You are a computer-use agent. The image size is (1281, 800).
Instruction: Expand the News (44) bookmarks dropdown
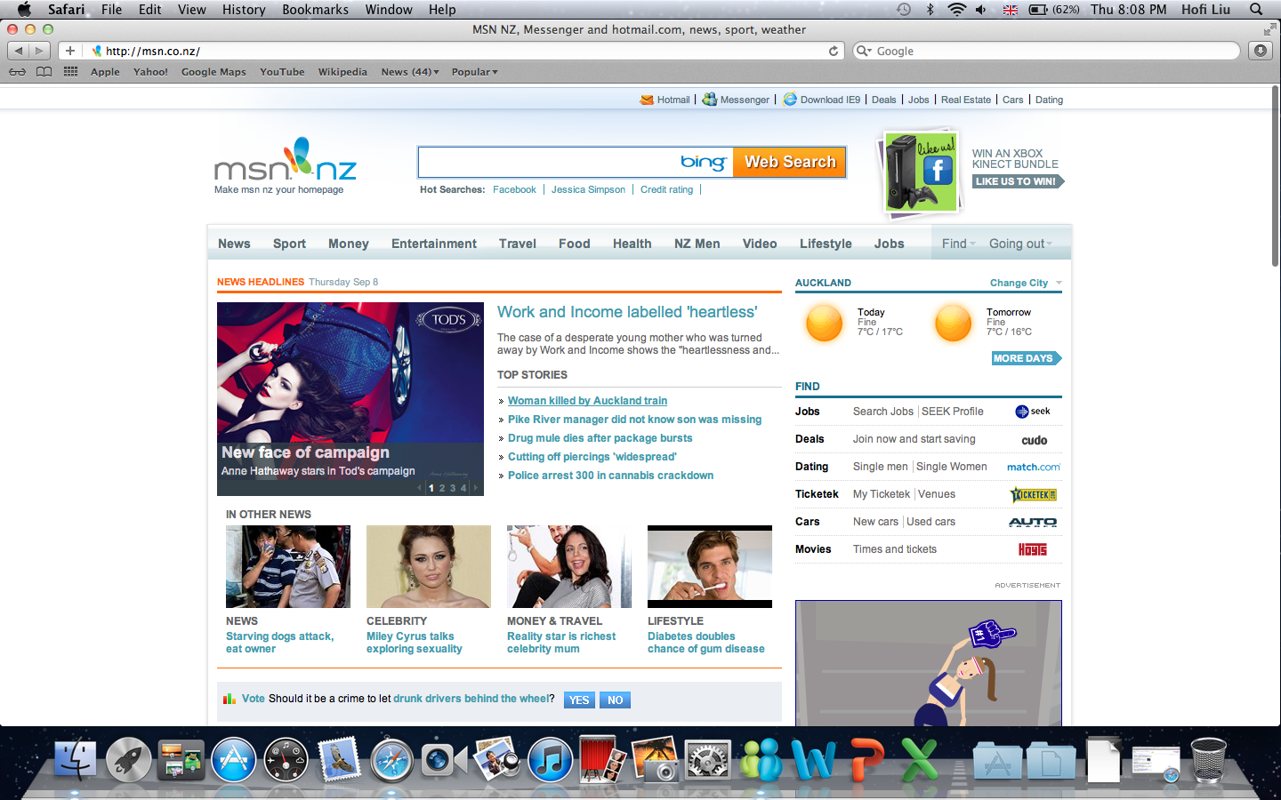[410, 72]
